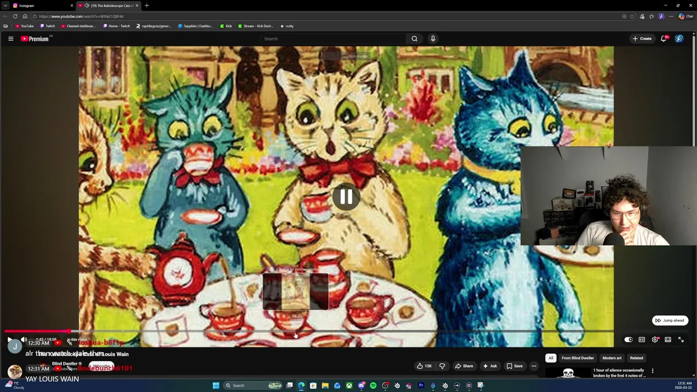
Task: Switch to theater mode view
Action: click(x=668, y=340)
